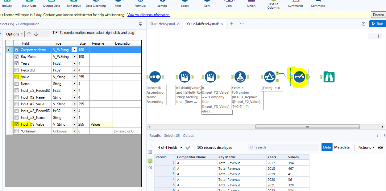Check the RecordID field checkbox

pyautogui.click(x=17, y=70)
